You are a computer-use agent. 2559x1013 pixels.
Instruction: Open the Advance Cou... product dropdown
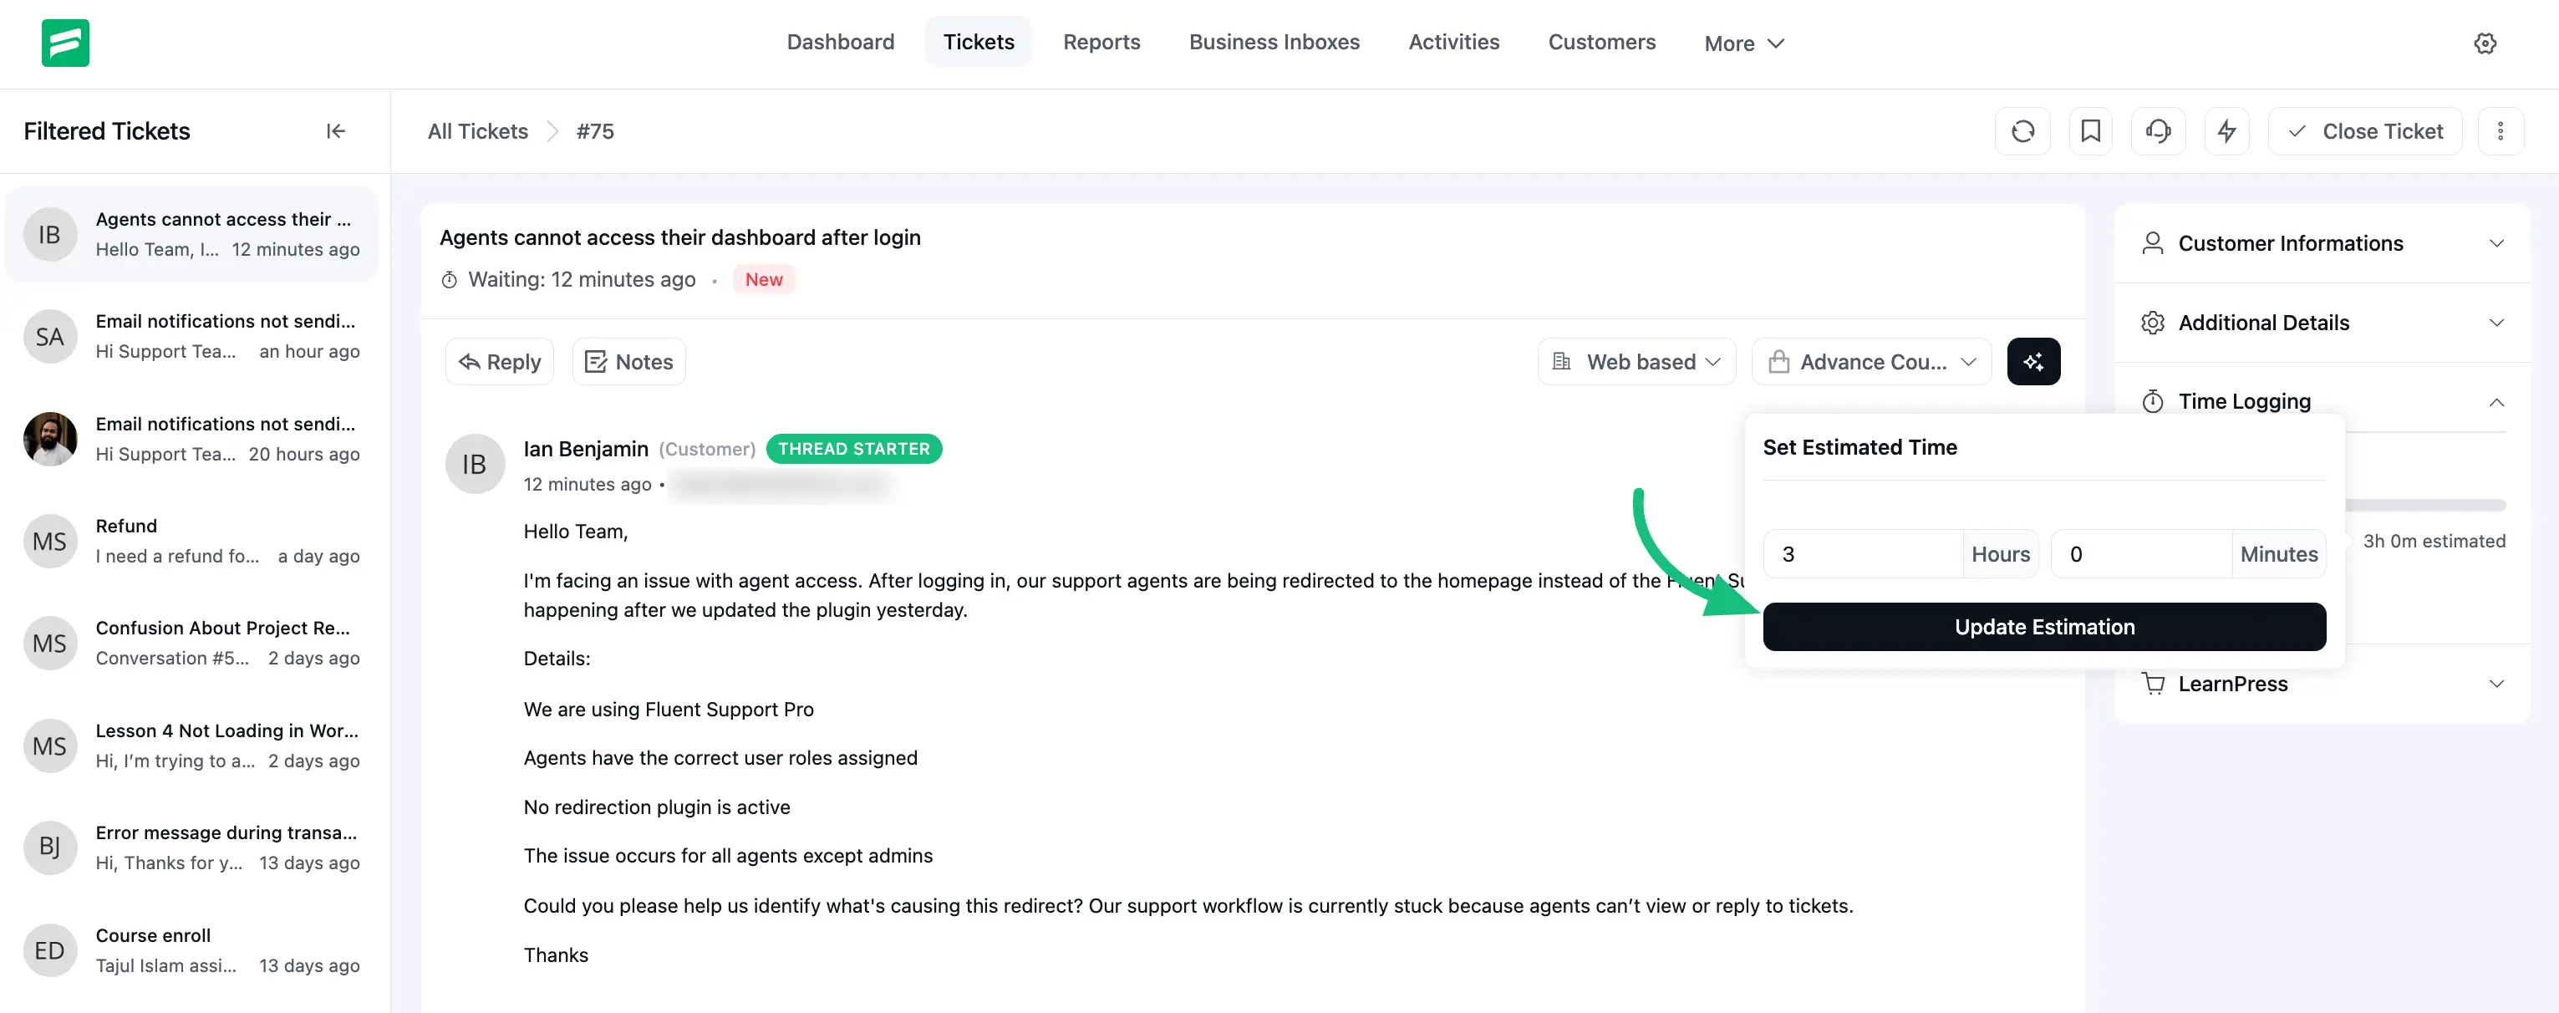tap(1870, 362)
